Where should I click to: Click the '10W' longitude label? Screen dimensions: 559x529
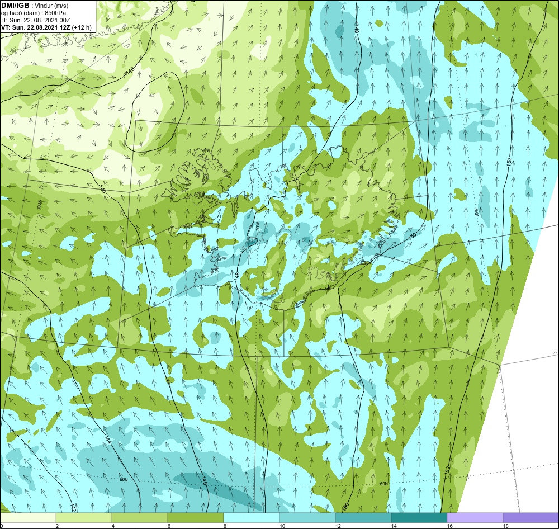click(477, 213)
